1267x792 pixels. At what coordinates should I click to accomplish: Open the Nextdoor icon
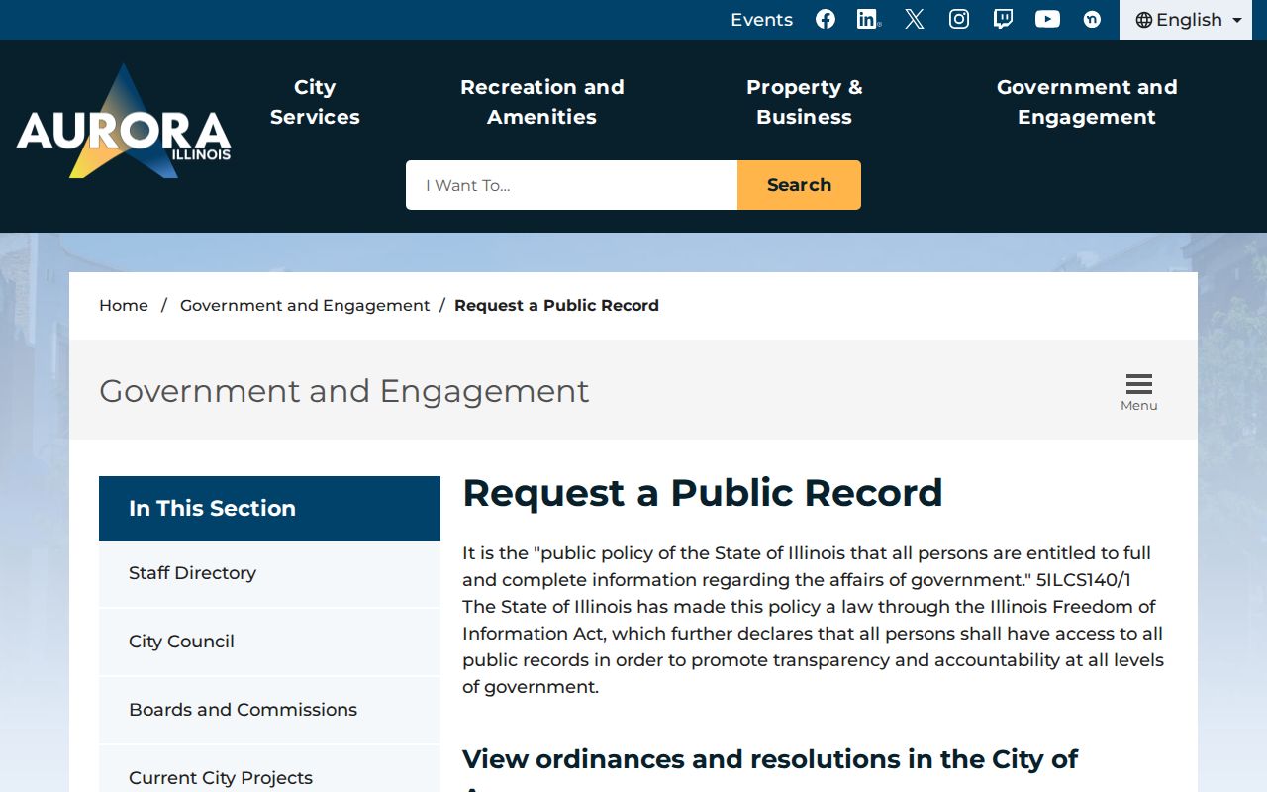click(x=1092, y=19)
